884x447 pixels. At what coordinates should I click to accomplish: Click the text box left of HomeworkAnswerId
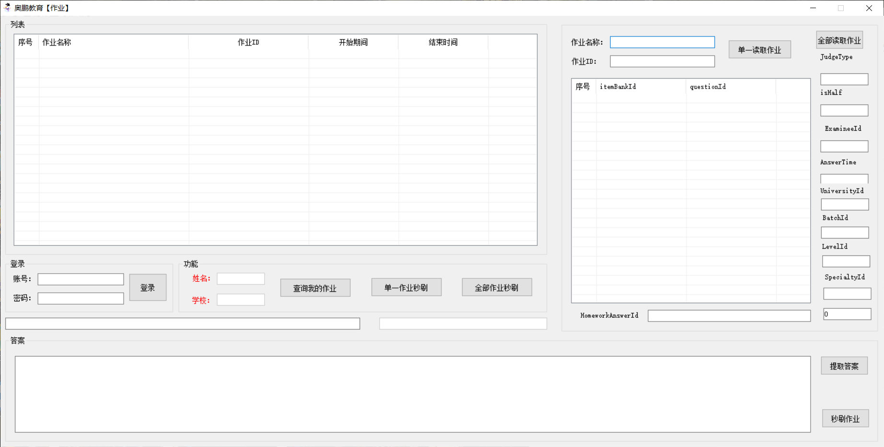463,324
